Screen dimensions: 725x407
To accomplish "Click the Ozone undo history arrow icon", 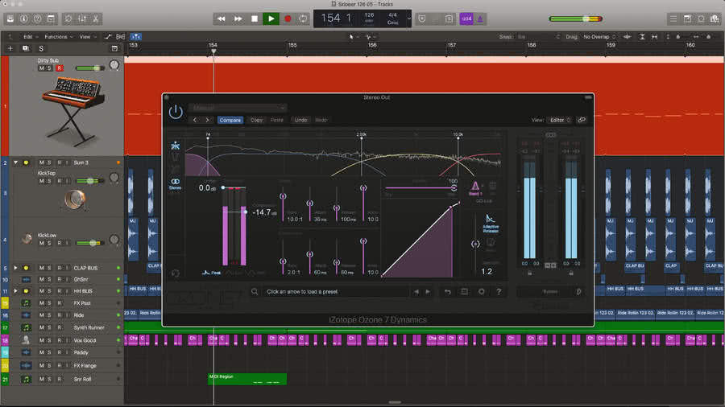I will point(448,292).
